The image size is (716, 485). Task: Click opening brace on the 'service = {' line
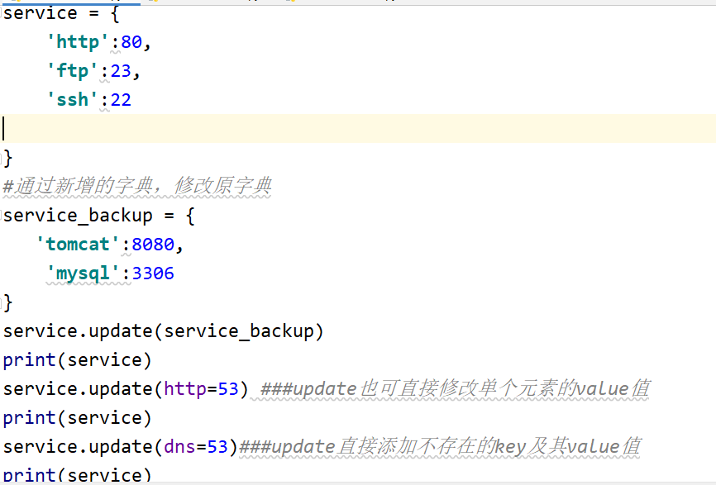point(115,14)
